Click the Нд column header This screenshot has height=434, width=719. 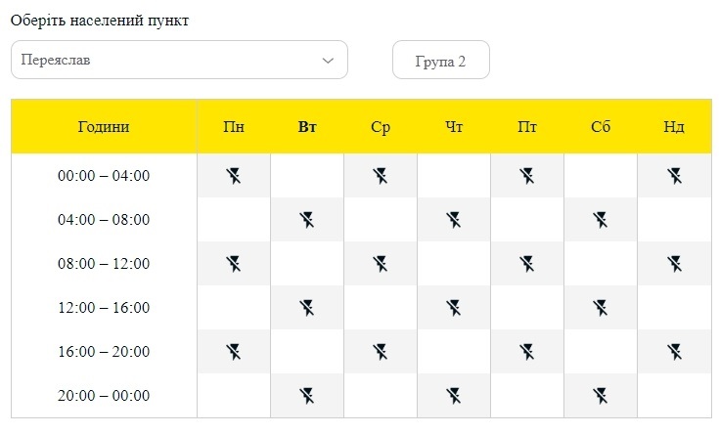pyautogui.click(x=674, y=126)
